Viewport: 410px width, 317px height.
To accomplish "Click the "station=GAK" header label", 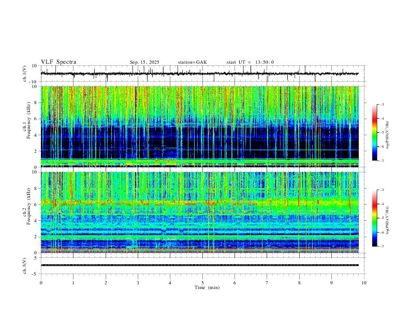I will coord(192,62).
